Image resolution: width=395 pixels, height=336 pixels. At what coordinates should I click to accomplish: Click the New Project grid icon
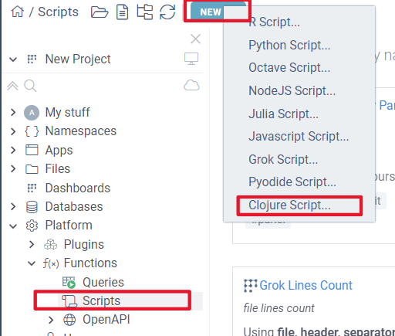click(32, 59)
